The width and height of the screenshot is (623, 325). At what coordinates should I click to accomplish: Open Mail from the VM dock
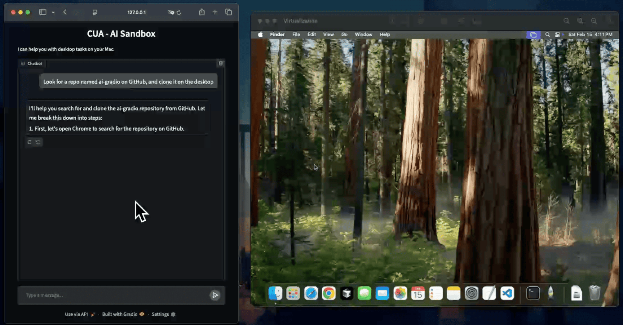click(x=382, y=293)
